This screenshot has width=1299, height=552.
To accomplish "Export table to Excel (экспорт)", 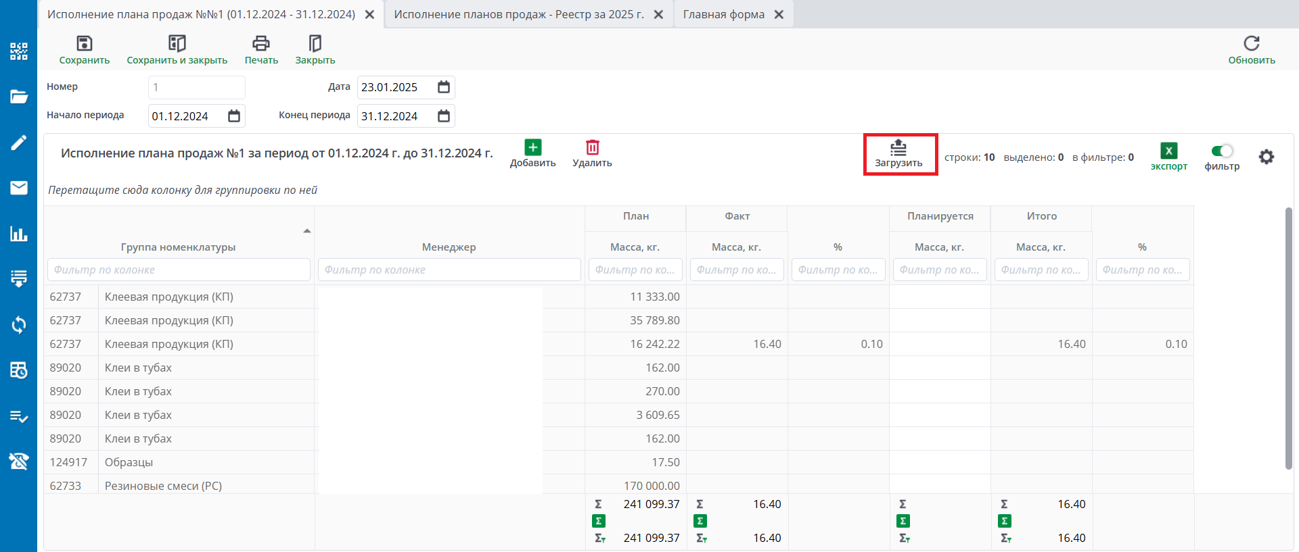I will [x=1168, y=151].
